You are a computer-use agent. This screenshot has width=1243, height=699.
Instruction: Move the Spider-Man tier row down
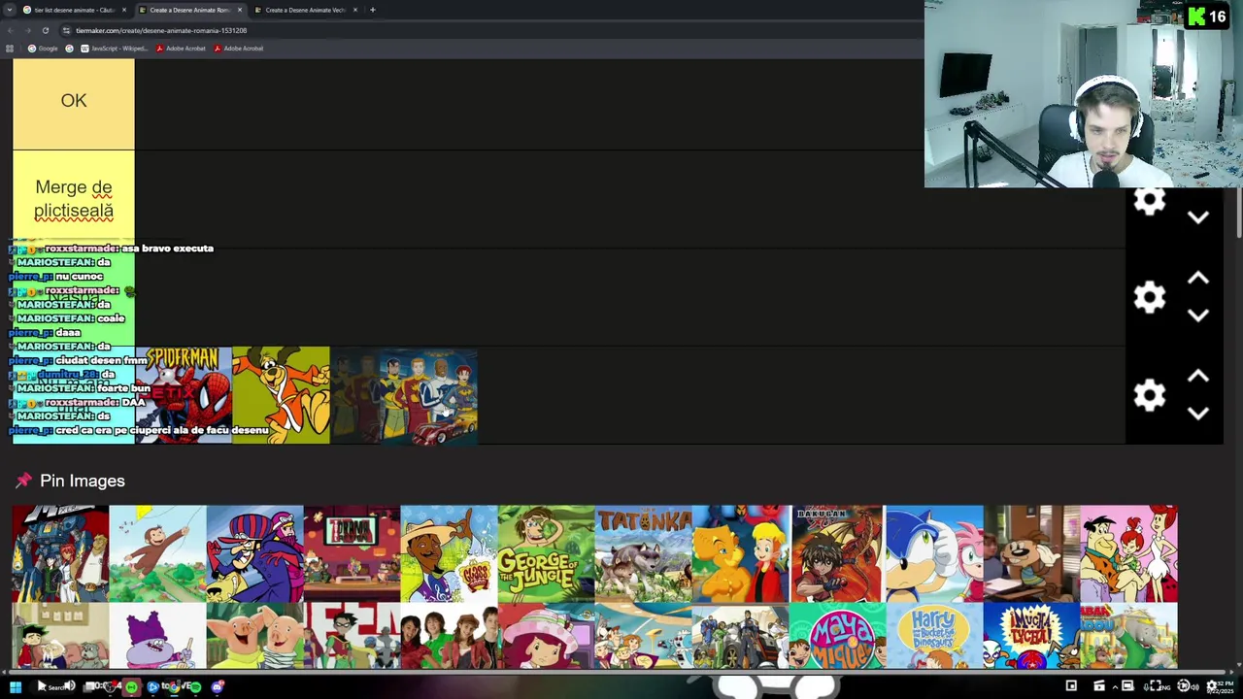click(x=1198, y=414)
